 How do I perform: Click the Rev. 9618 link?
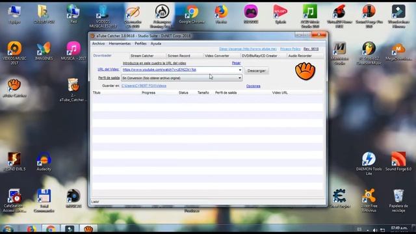tap(311, 49)
